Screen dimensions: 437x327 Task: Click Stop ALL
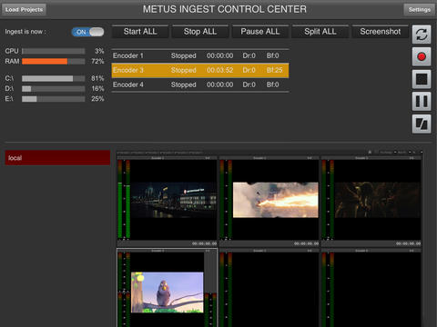tap(200, 32)
